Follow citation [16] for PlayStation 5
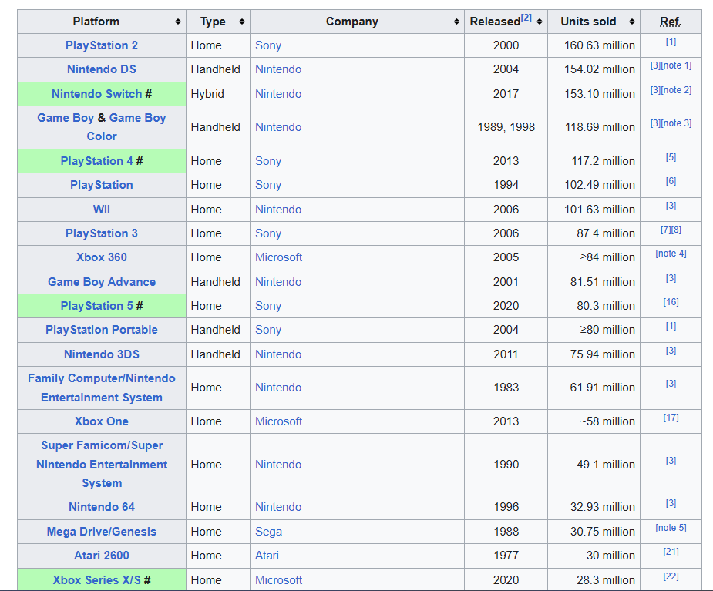The width and height of the screenshot is (713, 591). pos(671,302)
